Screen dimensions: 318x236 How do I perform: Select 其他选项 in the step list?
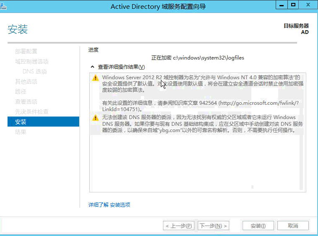click(26, 81)
